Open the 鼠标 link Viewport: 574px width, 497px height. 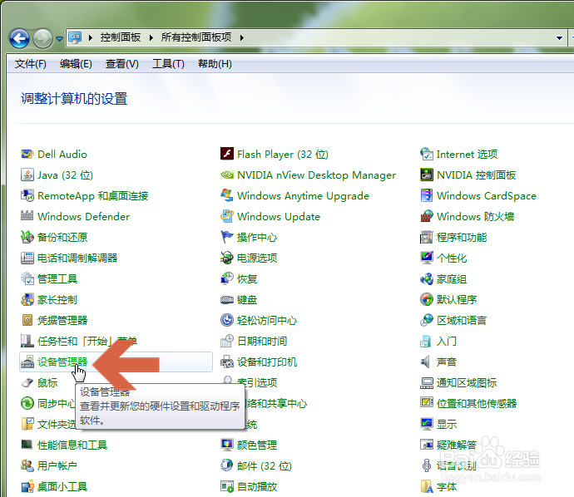[x=47, y=383]
